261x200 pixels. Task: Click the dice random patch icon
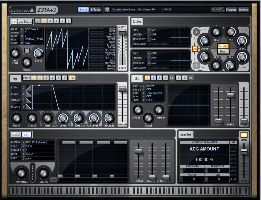[107, 9]
